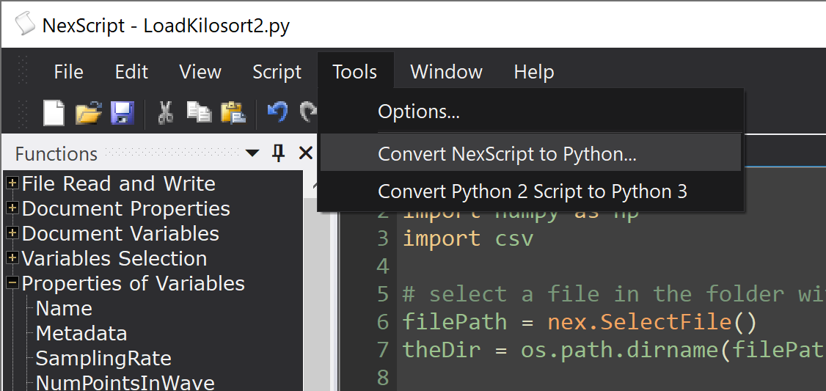826x391 pixels.
Task: Select Convert Python 2 Script to Python 3
Action: pos(531,191)
